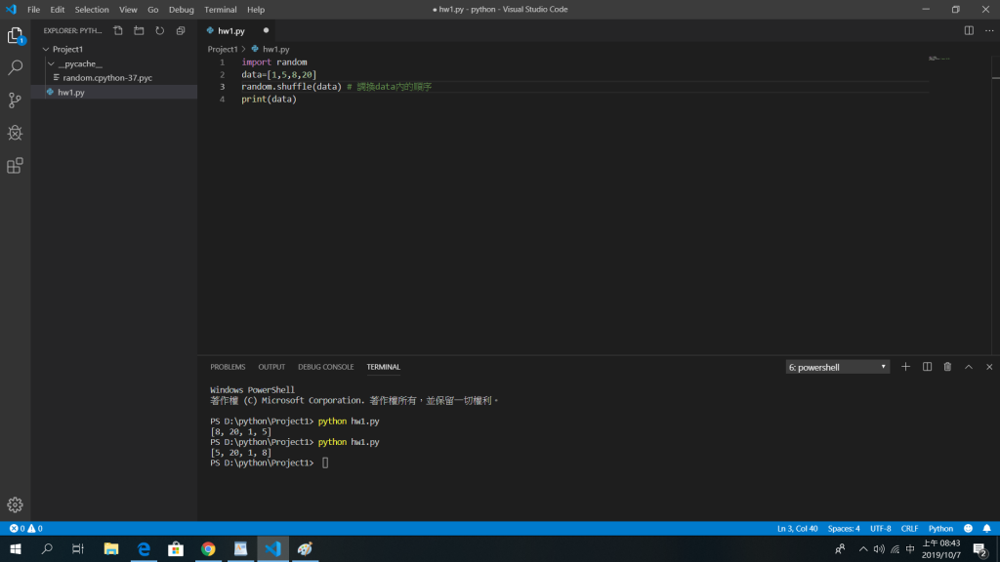Viewport: 1000px width, 562px height.
Task: Select the TERMINAL panel tab
Action: coord(383,367)
